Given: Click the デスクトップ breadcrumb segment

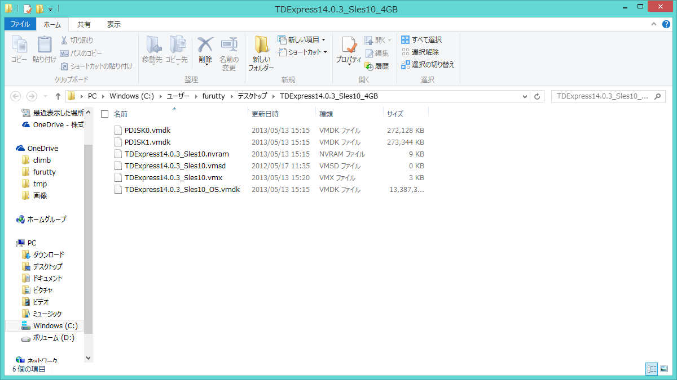Looking at the screenshot, I should click(x=252, y=96).
